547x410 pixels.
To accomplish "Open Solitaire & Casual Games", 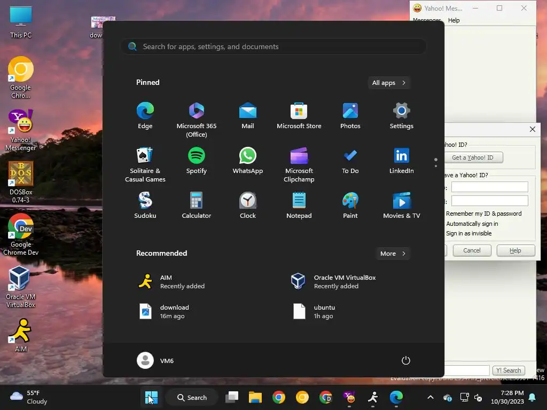I will point(145,165).
